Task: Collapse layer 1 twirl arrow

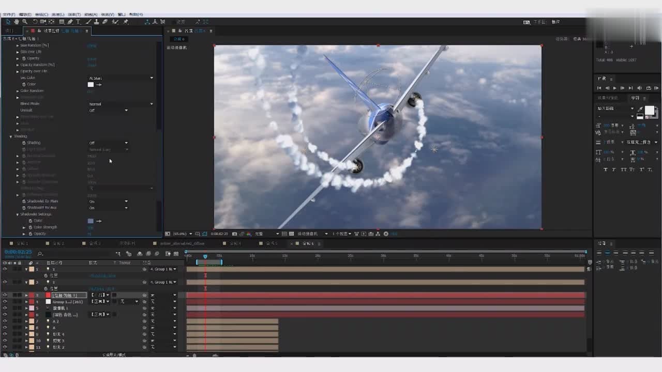Action: 26,269
